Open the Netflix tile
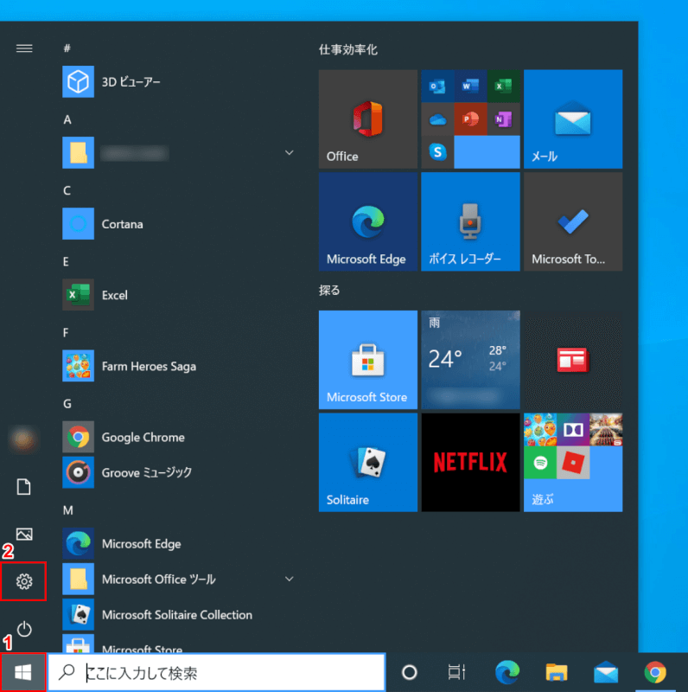 pyautogui.click(x=470, y=463)
